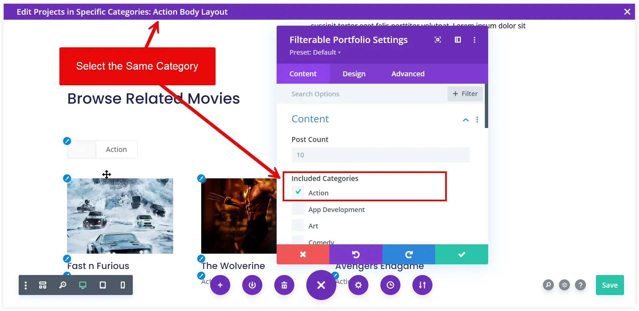Uncheck the Action category
This screenshot has width=639, height=311.
(298, 192)
